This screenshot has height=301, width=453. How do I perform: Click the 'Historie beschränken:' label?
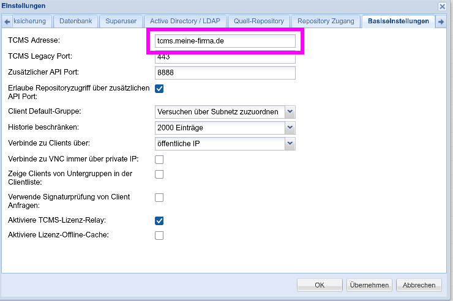click(43, 127)
